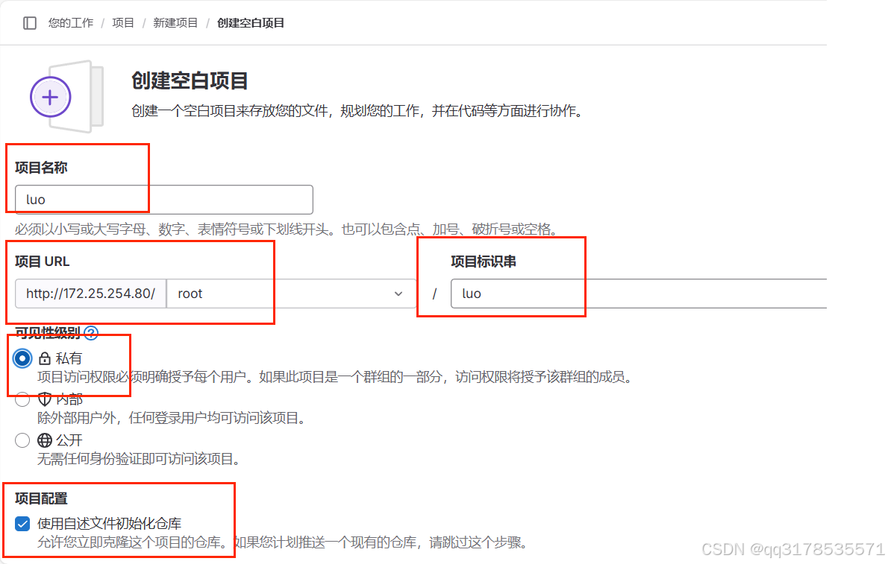Click the 公开 option label text
The width and height of the screenshot is (888, 564).
[69, 440]
